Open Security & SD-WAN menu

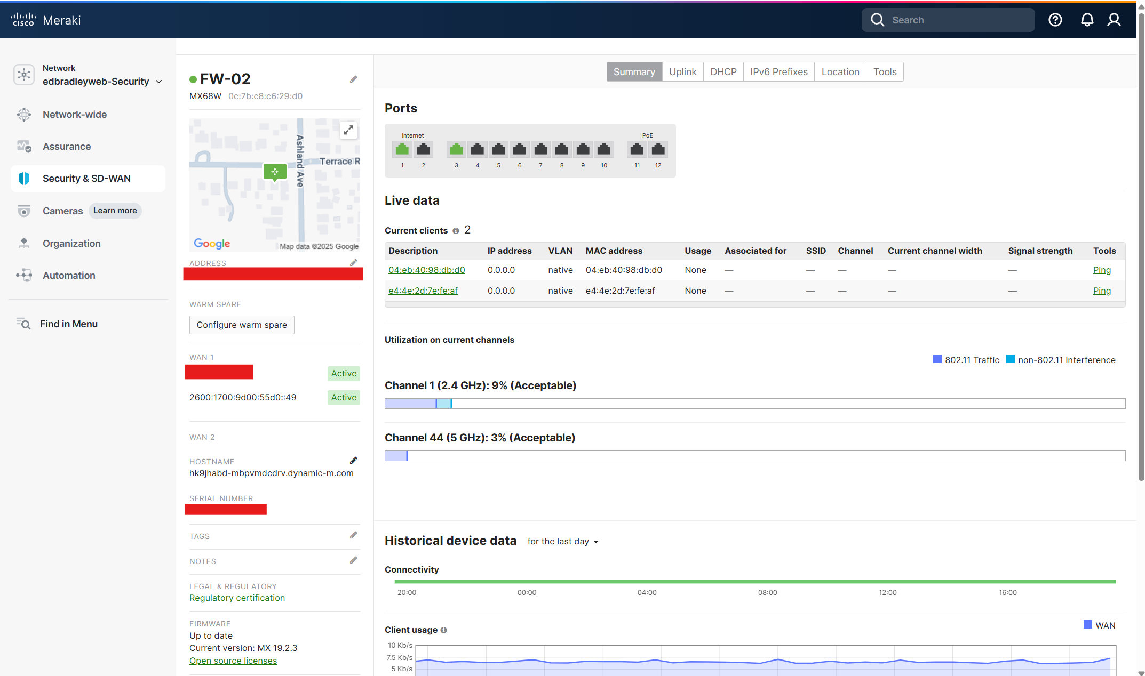(x=86, y=179)
